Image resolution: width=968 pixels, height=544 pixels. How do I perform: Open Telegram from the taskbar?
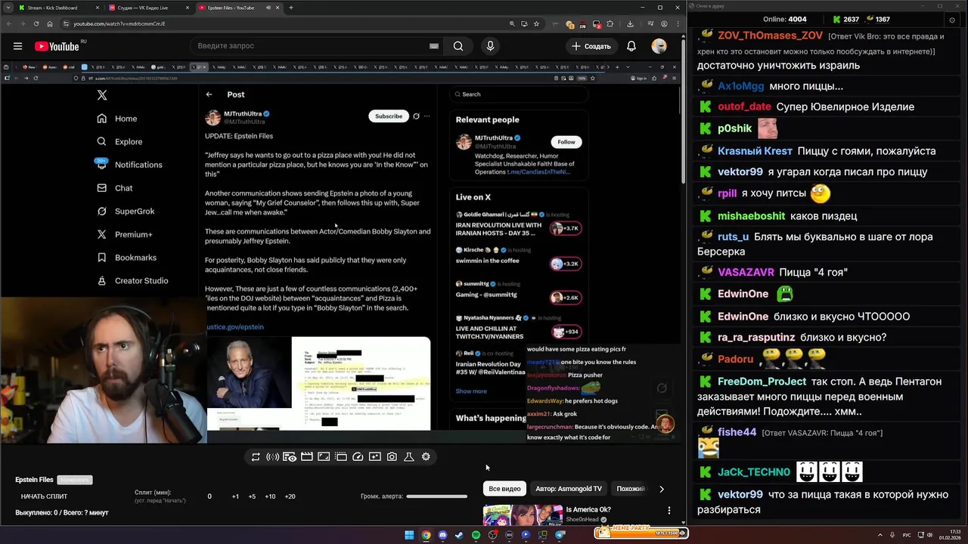(560, 535)
